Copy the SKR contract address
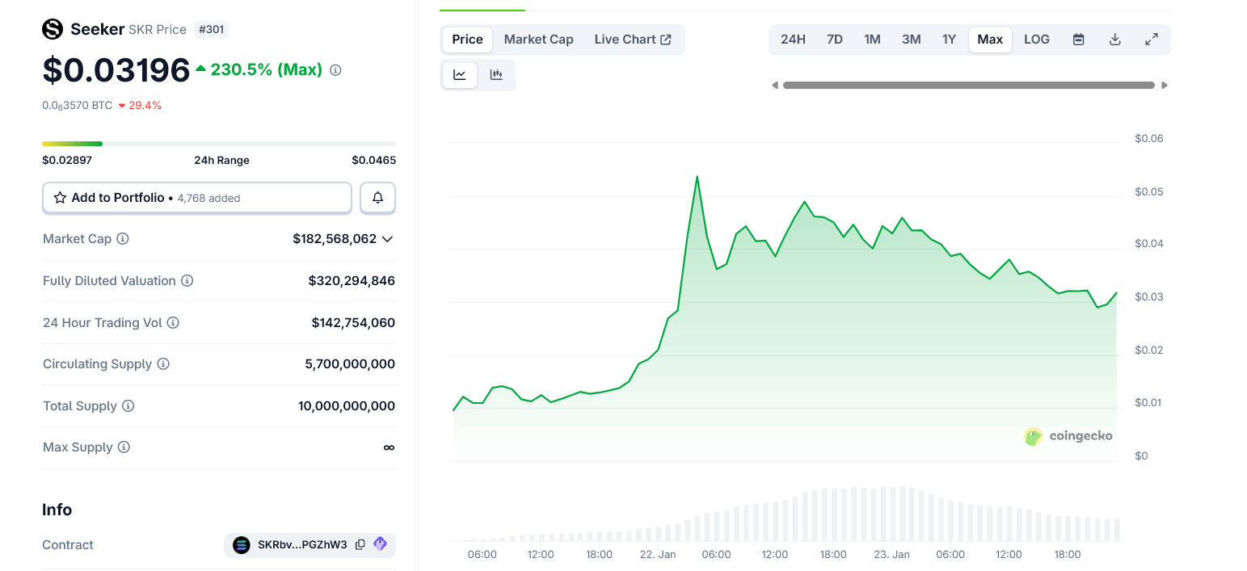The height and width of the screenshot is (571, 1247). [360, 544]
